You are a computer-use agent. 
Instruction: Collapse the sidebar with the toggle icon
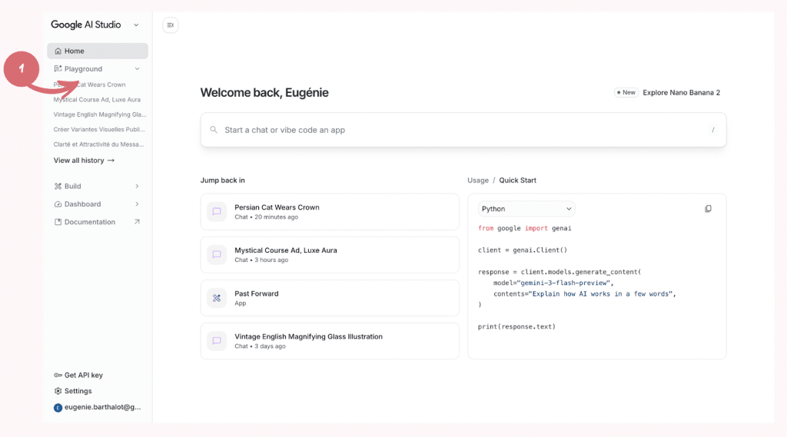[x=171, y=25]
